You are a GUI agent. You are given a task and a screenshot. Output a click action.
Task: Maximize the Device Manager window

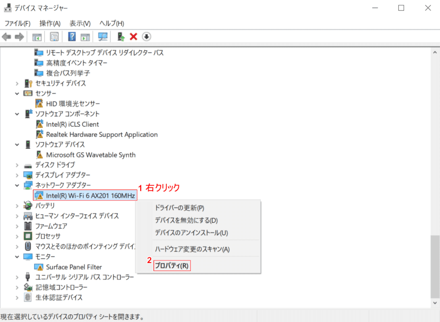point(401,8)
